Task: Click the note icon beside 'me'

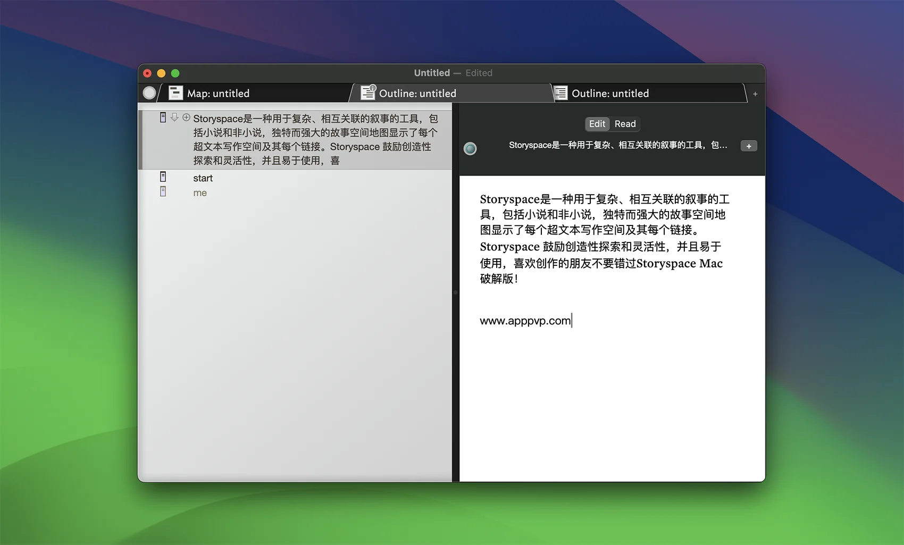Action: pyautogui.click(x=163, y=191)
